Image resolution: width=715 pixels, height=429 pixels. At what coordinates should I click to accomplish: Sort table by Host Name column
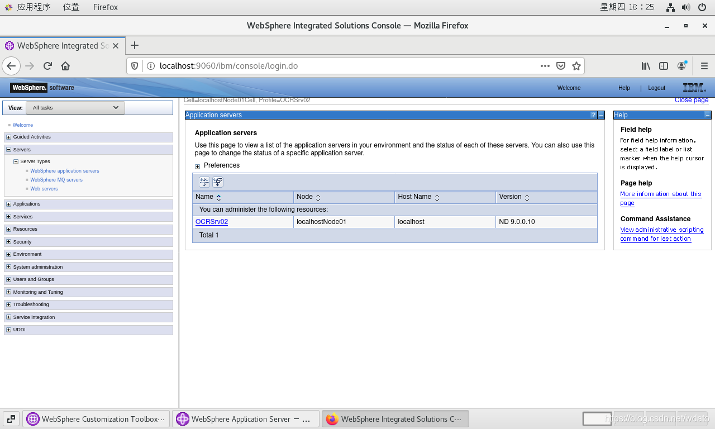click(437, 198)
